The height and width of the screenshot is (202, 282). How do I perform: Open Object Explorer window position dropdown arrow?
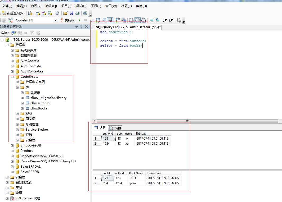(77, 27)
